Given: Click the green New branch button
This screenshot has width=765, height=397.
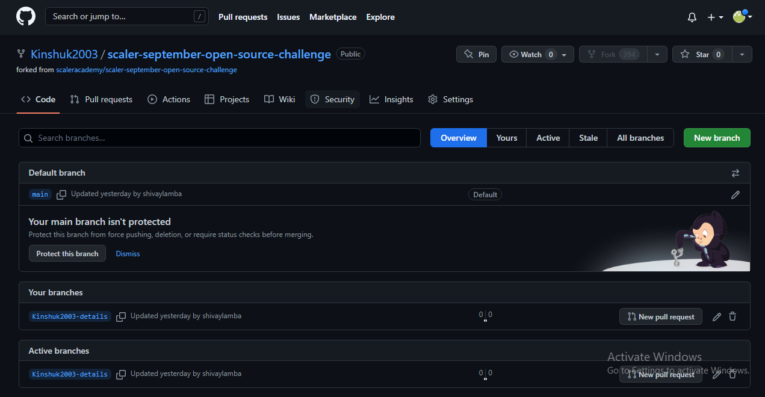Looking at the screenshot, I should tap(717, 138).
